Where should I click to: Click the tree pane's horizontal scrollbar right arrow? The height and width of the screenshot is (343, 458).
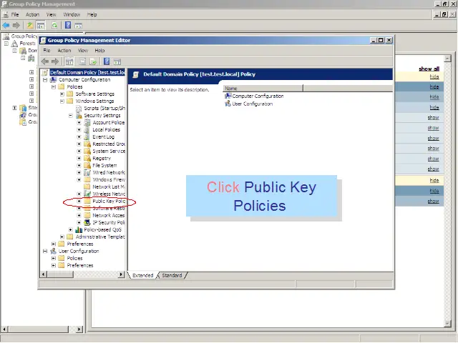click(x=122, y=275)
